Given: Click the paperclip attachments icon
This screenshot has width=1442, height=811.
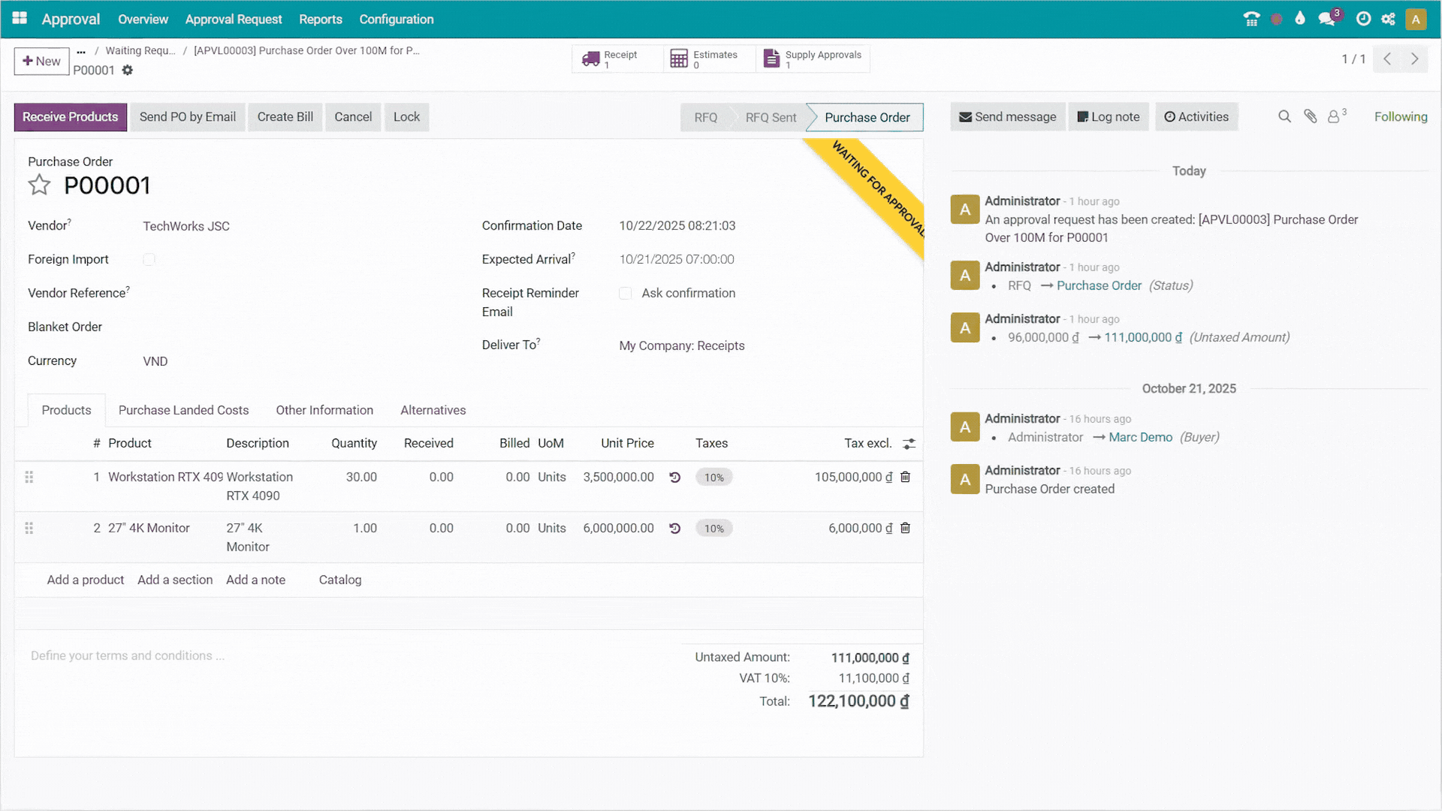Looking at the screenshot, I should click(x=1310, y=116).
